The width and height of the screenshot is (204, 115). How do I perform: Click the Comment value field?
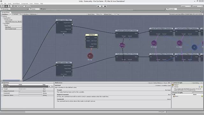point(30,93)
